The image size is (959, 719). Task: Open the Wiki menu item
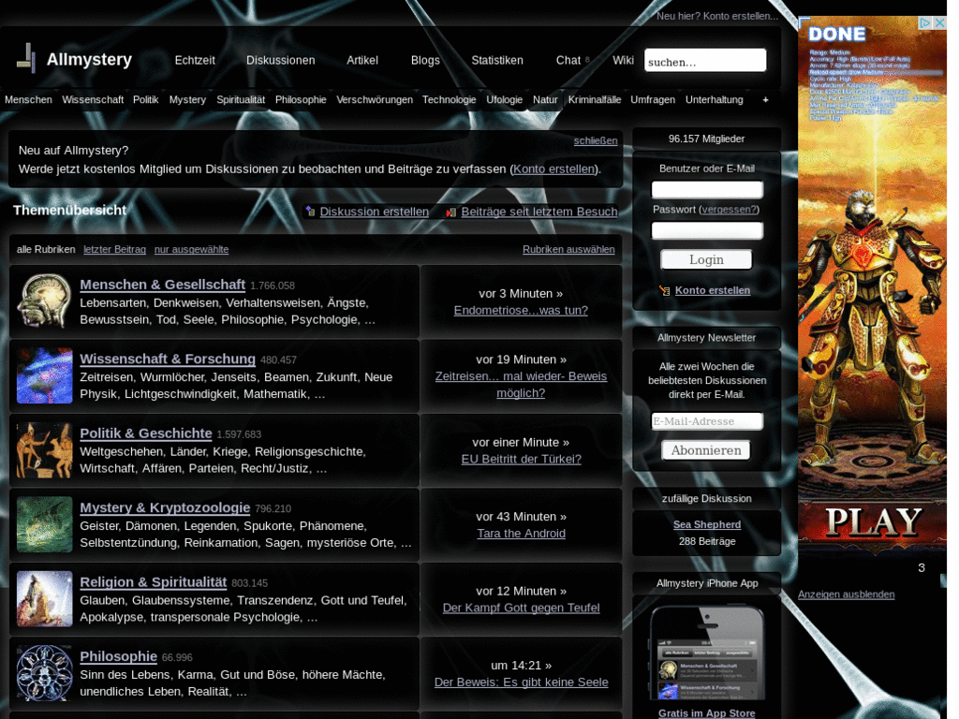[x=623, y=60]
